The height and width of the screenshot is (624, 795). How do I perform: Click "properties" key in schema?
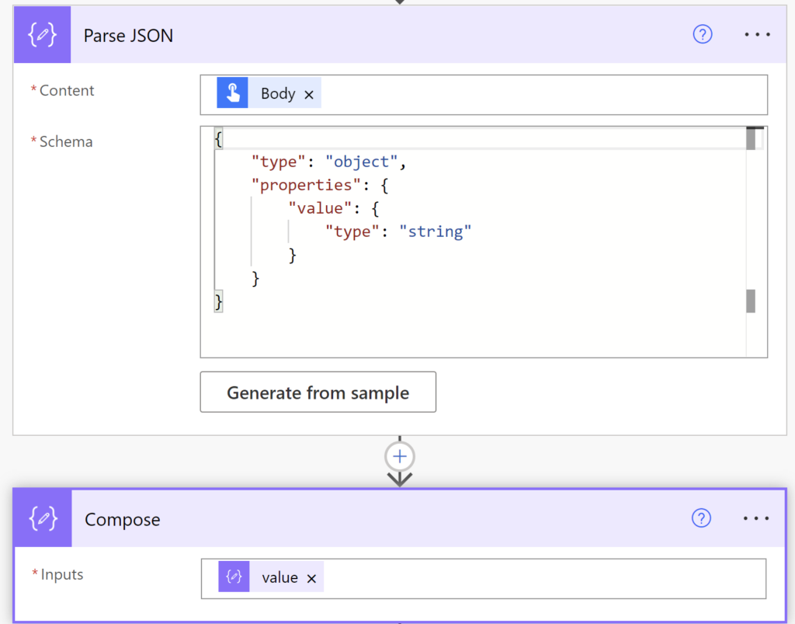tap(306, 185)
